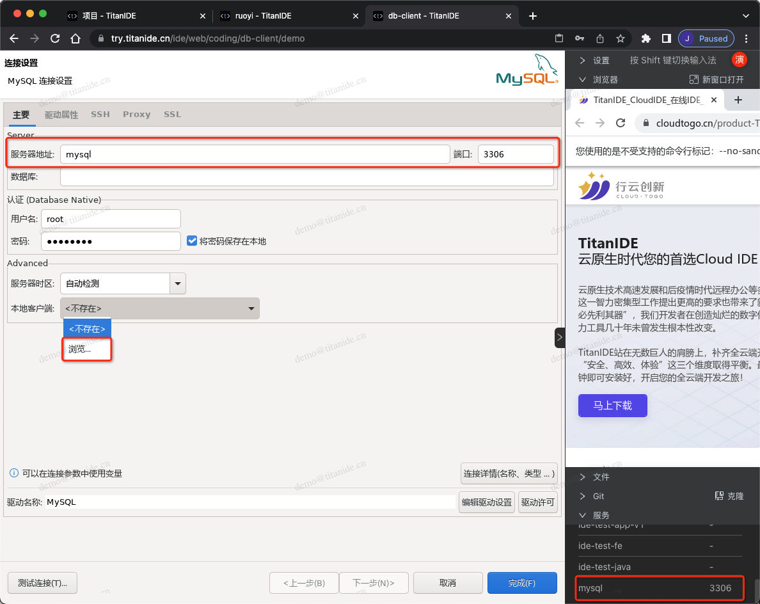
Task: Click the password key icon in address bar
Action: 580,38
